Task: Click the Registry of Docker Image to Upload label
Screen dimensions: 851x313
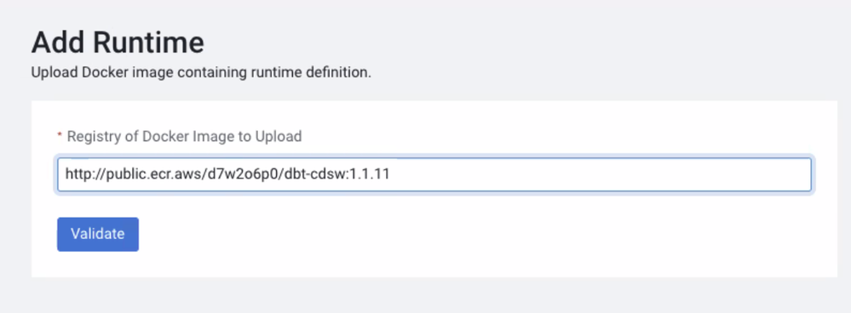Action: [x=184, y=136]
